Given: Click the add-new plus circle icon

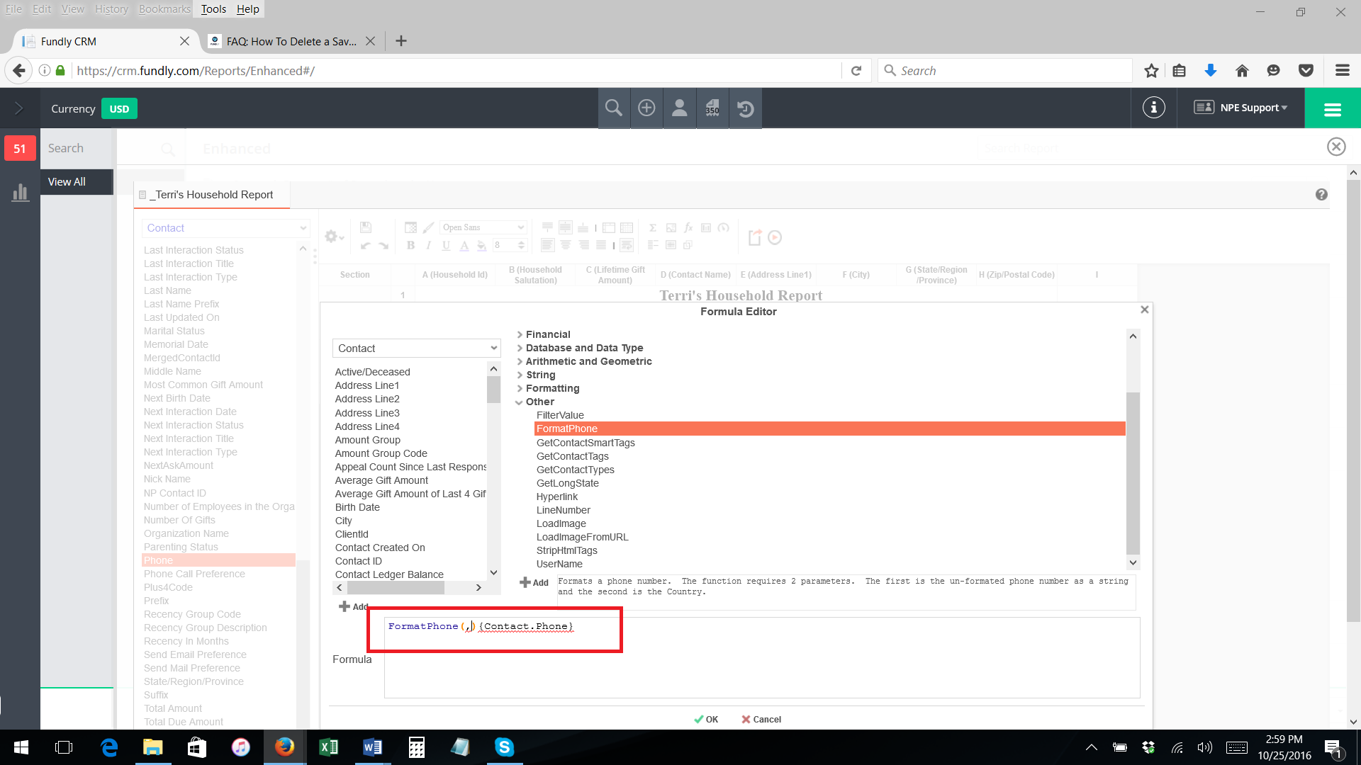Looking at the screenshot, I should (646, 108).
